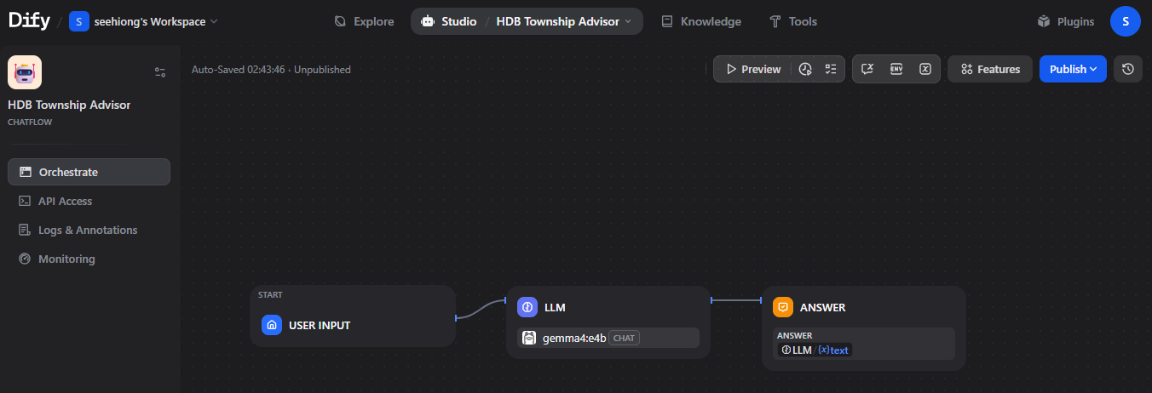The height and width of the screenshot is (393, 1152).
Task: Open workflow checklist icon
Action: tap(831, 69)
